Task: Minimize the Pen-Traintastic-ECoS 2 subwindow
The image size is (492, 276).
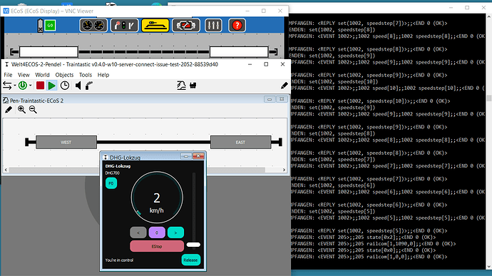Action: click(x=270, y=99)
